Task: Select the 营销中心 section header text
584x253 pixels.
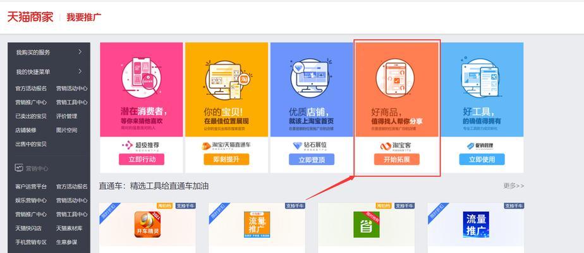Action: [x=37, y=168]
